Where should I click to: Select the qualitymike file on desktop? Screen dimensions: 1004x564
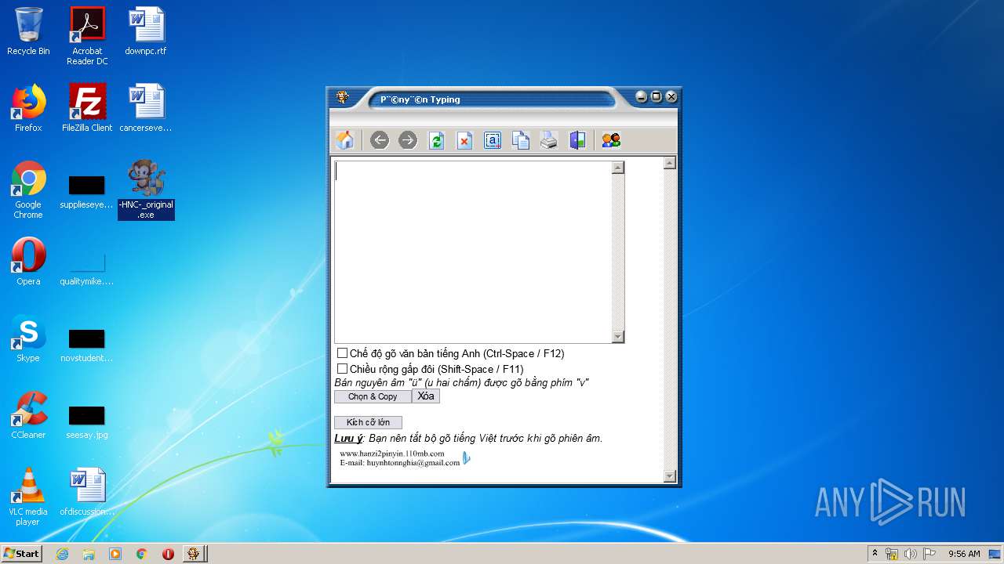click(87, 269)
